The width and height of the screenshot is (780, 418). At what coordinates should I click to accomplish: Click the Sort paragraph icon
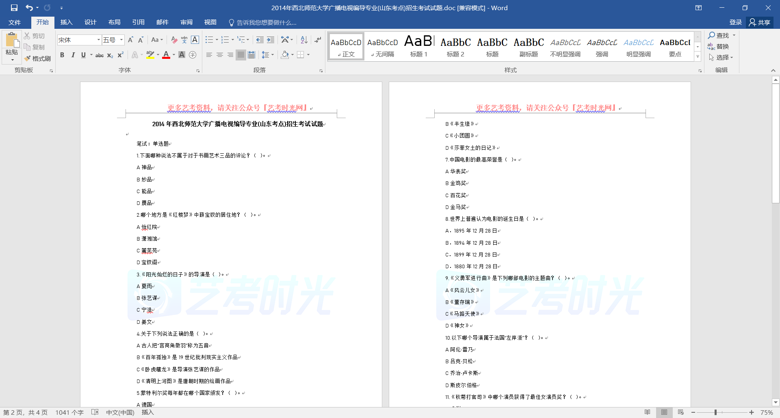pyautogui.click(x=304, y=40)
